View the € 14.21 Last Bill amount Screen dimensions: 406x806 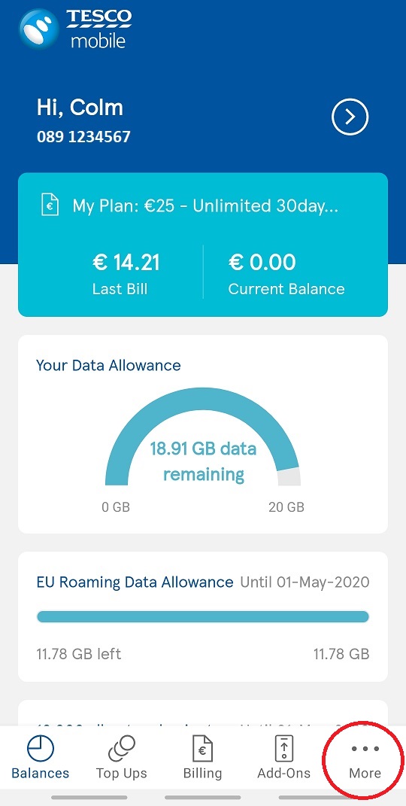point(126,273)
